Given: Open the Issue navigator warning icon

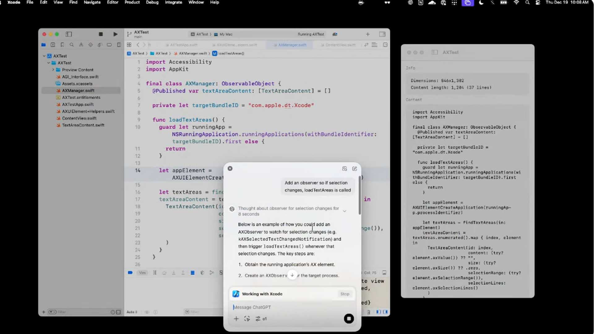Looking at the screenshot, I should (x=81, y=45).
